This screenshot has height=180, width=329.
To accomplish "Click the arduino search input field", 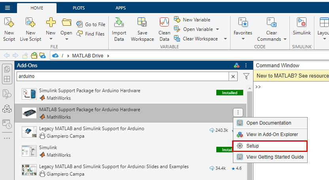I will 123,76.
